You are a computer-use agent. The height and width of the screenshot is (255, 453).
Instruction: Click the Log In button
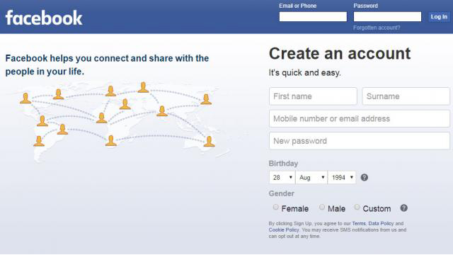tap(439, 17)
